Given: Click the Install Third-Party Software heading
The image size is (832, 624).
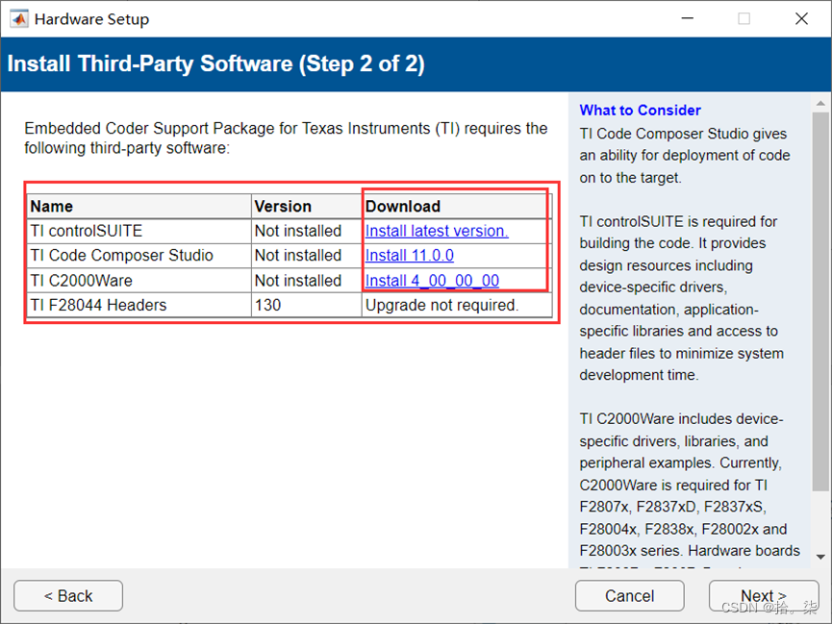Looking at the screenshot, I should (x=216, y=63).
